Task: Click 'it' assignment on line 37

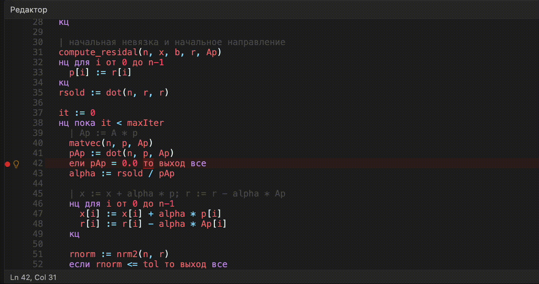Action: [x=64, y=113]
